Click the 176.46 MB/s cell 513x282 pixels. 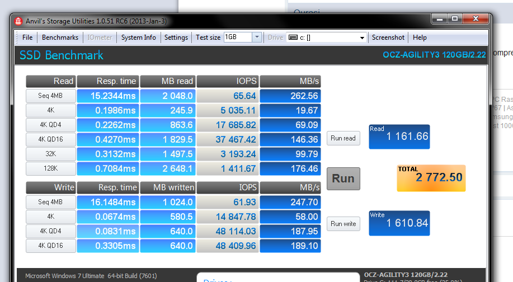coord(290,168)
